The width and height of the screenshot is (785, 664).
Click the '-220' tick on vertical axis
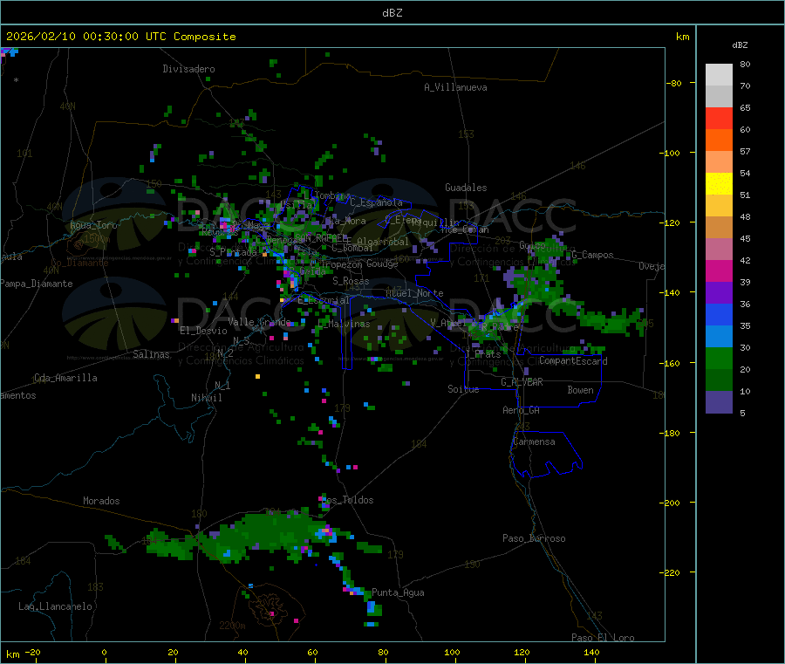(x=670, y=573)
